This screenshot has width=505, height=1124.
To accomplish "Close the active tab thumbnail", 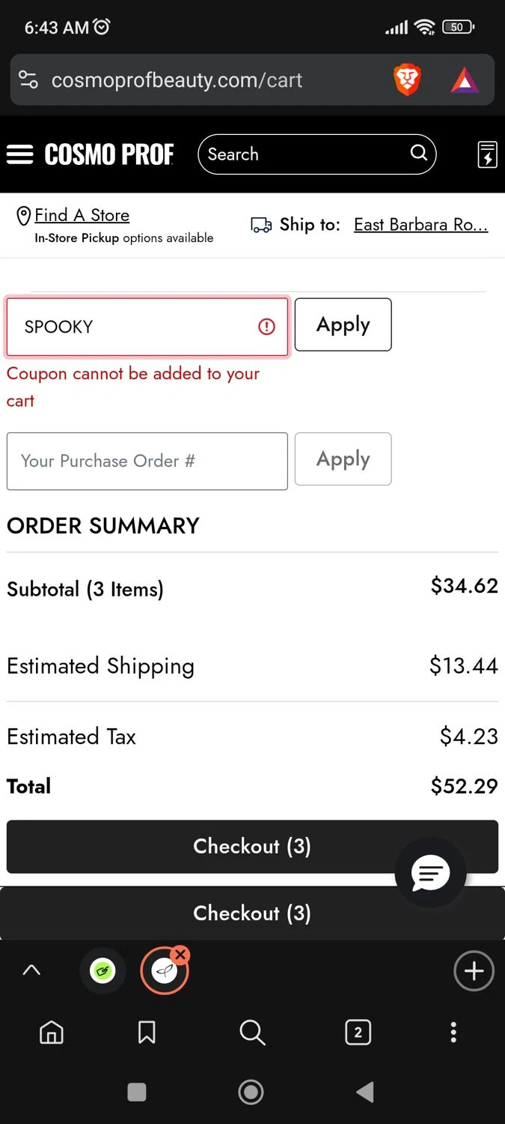I will pyautogui.click(x=180, y=955).
